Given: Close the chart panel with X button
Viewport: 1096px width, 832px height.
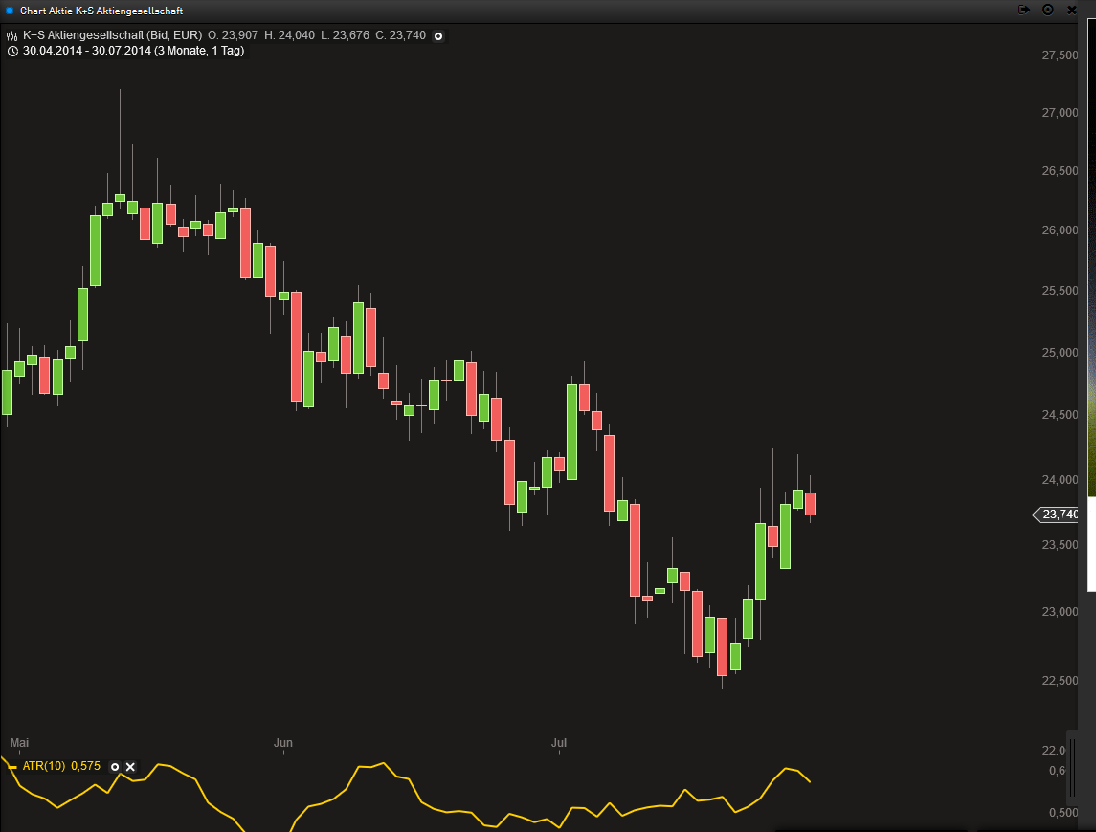Looking at the screenshot, I should click(1072, 10).
